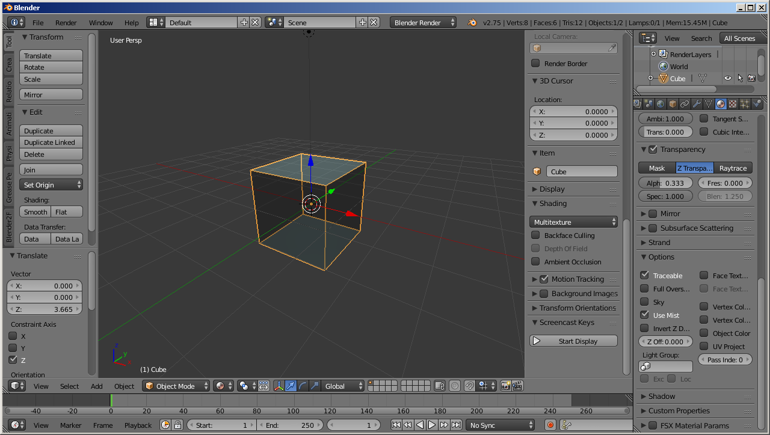This screenshot has height=435, width=770.
Task: Open the Physics properties tab icon
Action: [757, 104]
